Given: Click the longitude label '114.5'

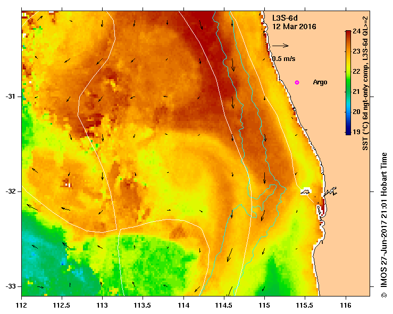Looking at the screenshot, I should tap(224, 306).
